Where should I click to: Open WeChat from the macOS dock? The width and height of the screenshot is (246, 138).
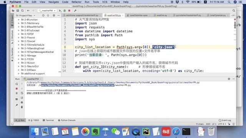115,131
